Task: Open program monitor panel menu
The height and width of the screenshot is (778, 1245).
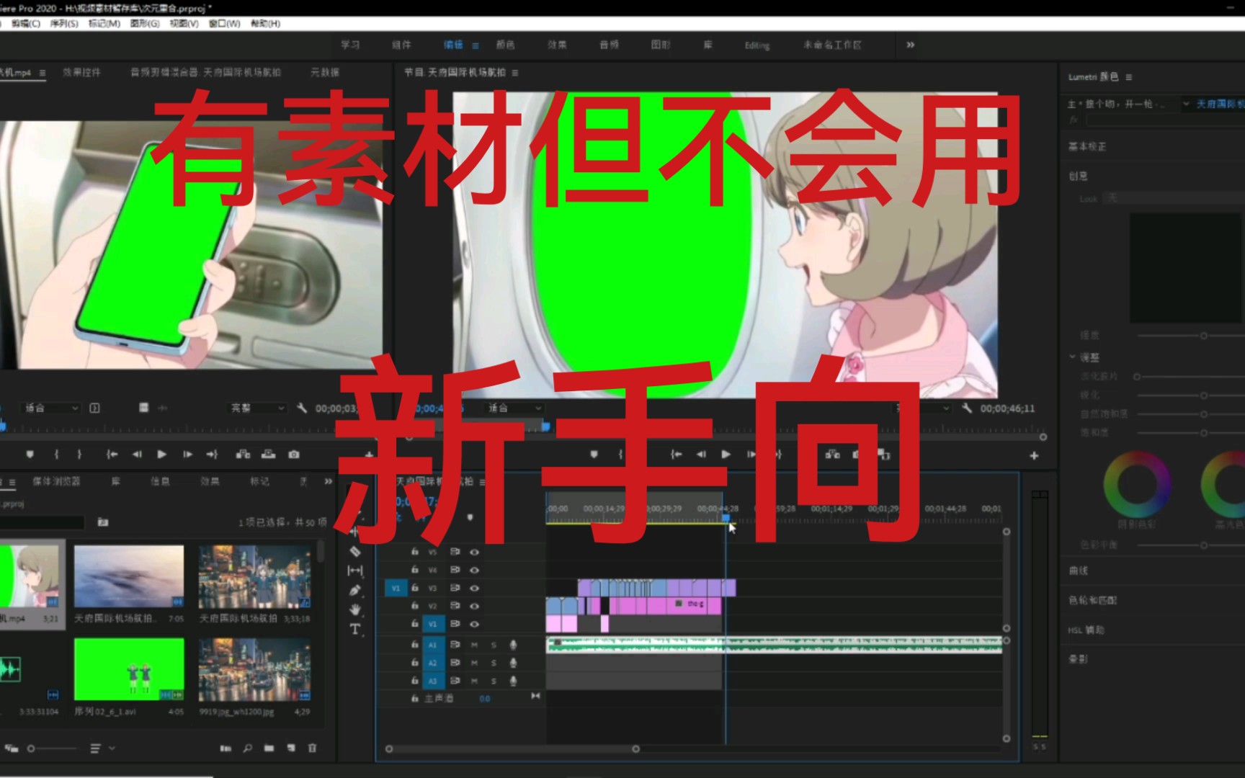Action: pyautogui.click(x=514, y=73)
